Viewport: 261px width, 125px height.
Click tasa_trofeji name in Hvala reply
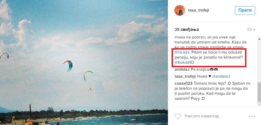coord(185,76)
